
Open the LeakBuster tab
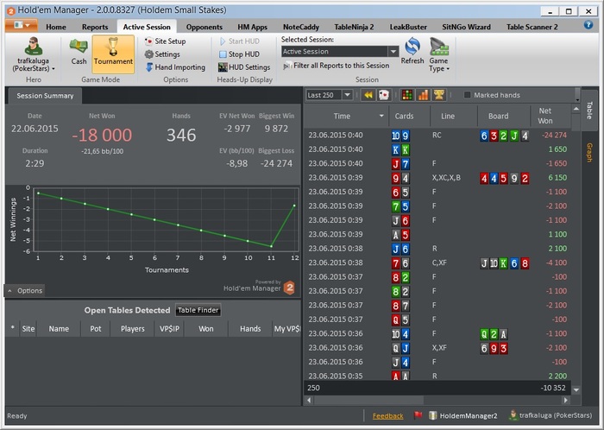407,27
